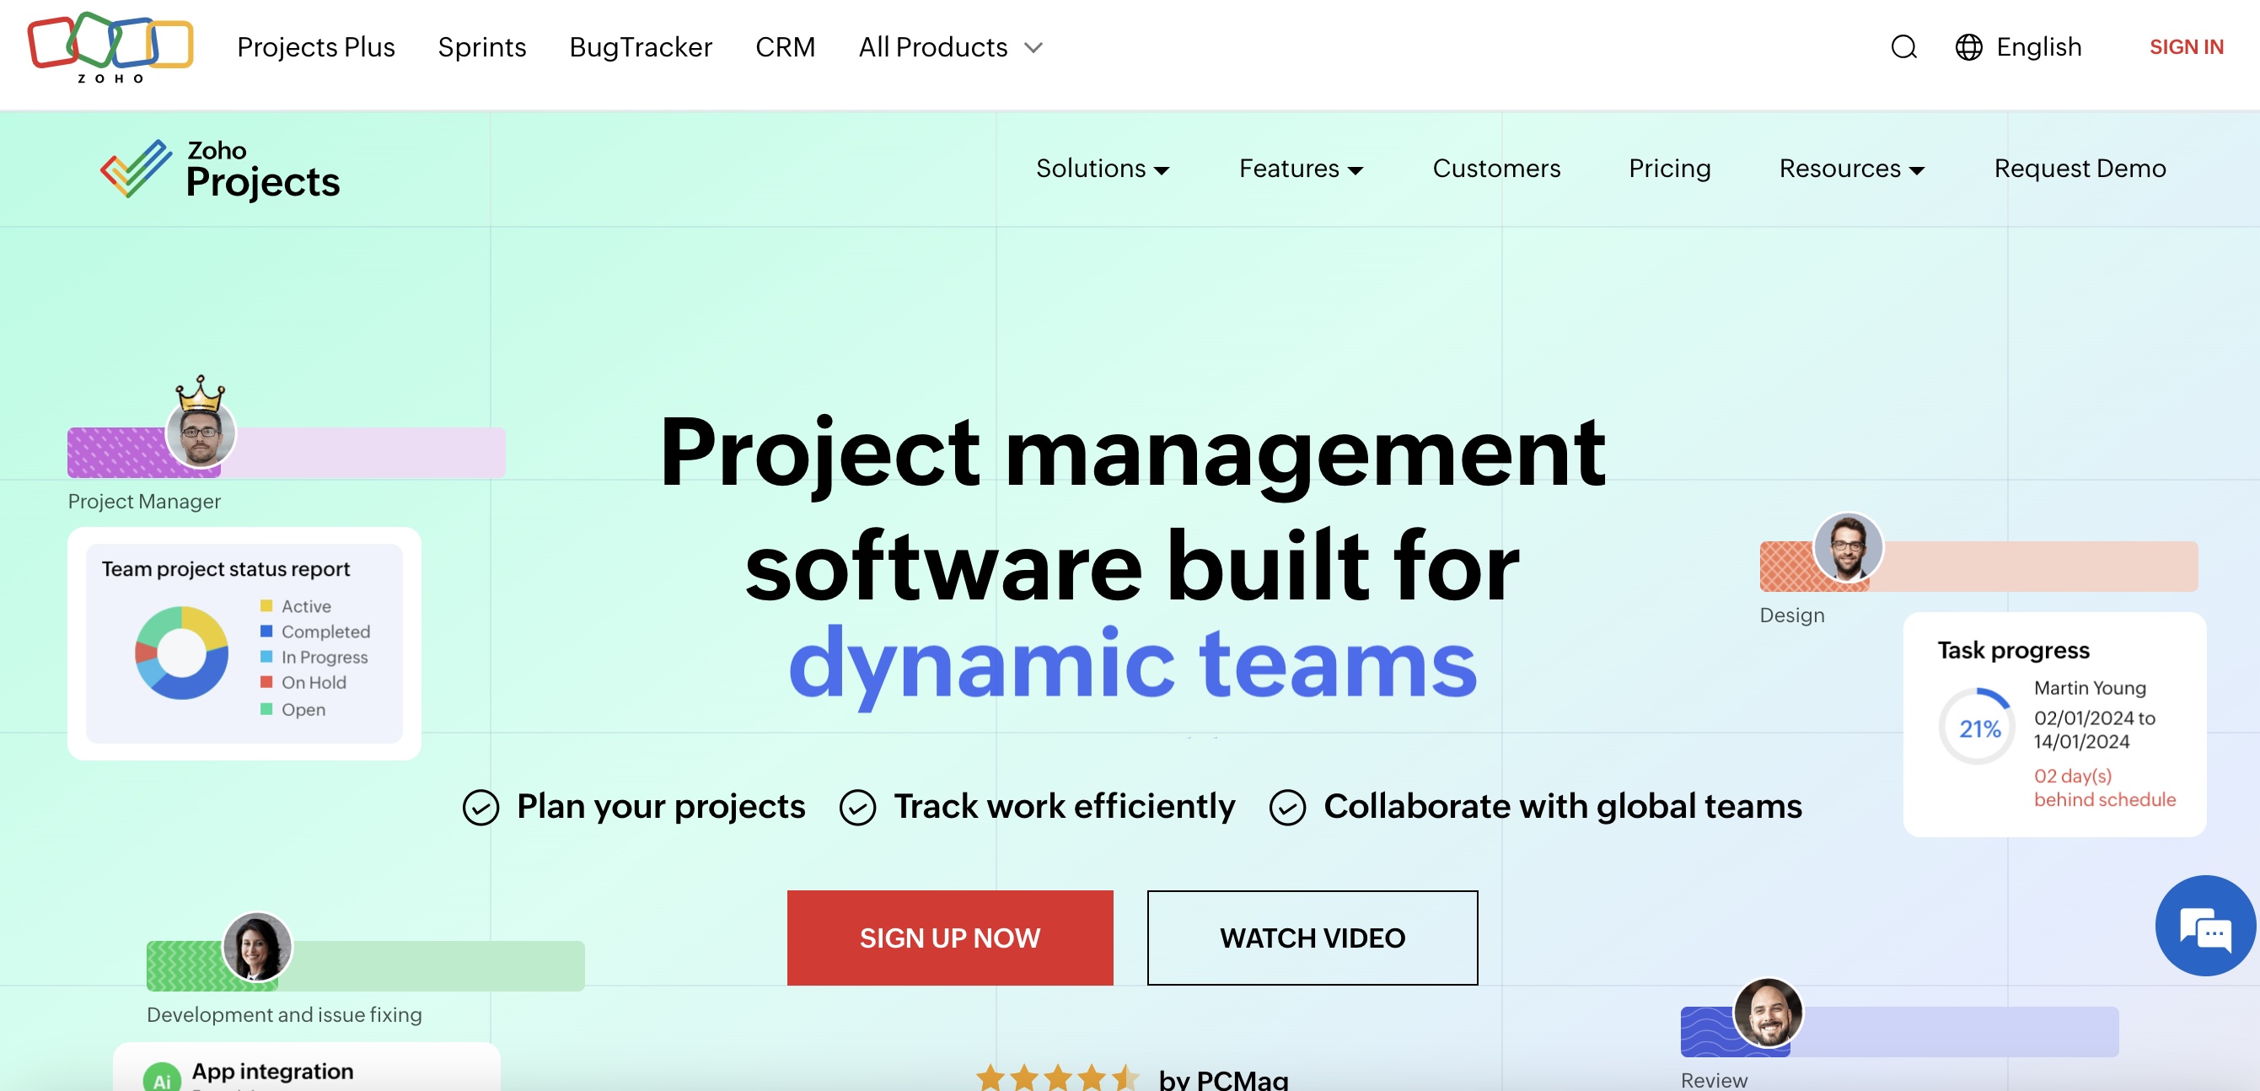Open the Pricing page

click(x=1670, y=169)
